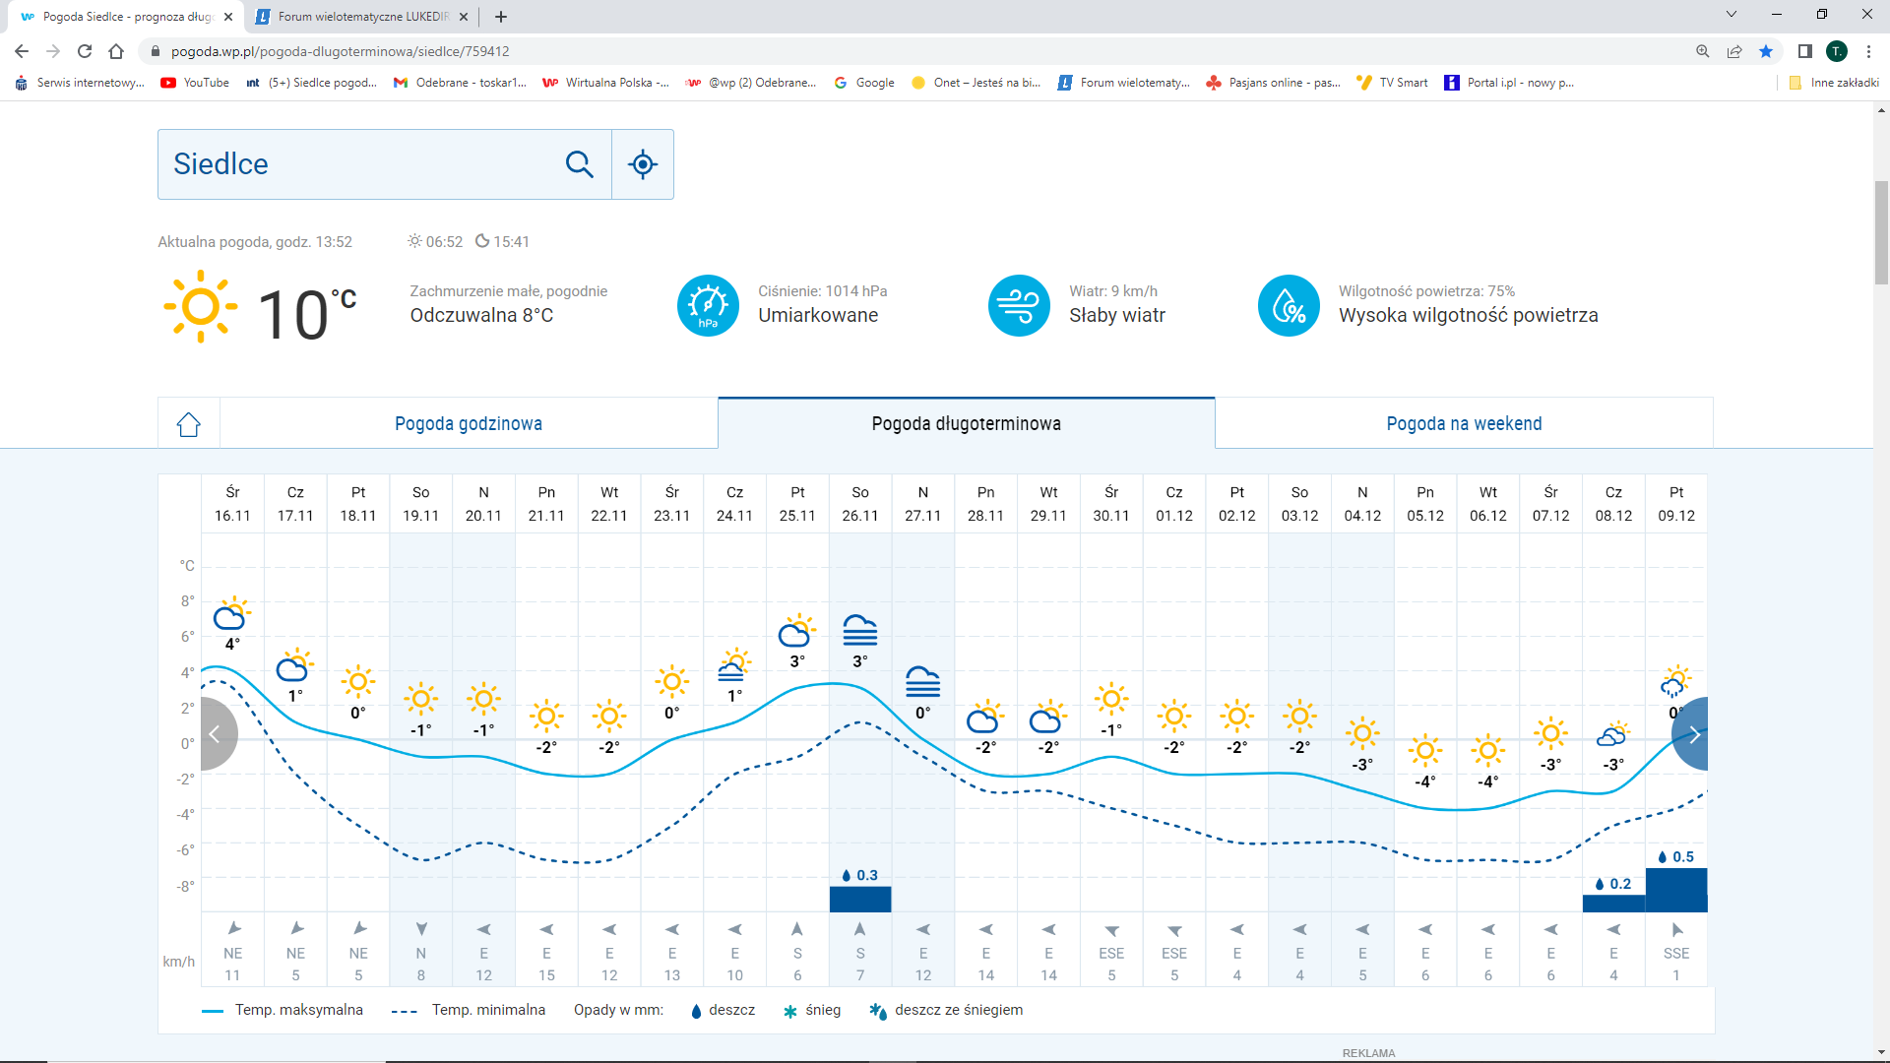Click the blue humidity droplet icon

click(x=1289, y=306)
